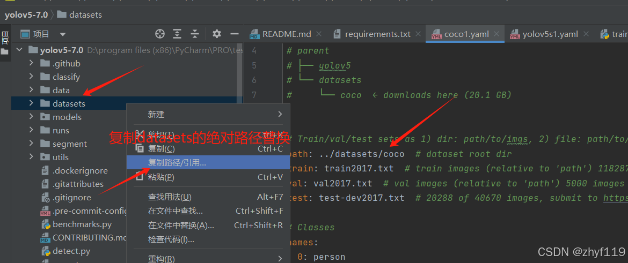
Task: Close the coco1.yaml tab
Action: pos(496,34)
